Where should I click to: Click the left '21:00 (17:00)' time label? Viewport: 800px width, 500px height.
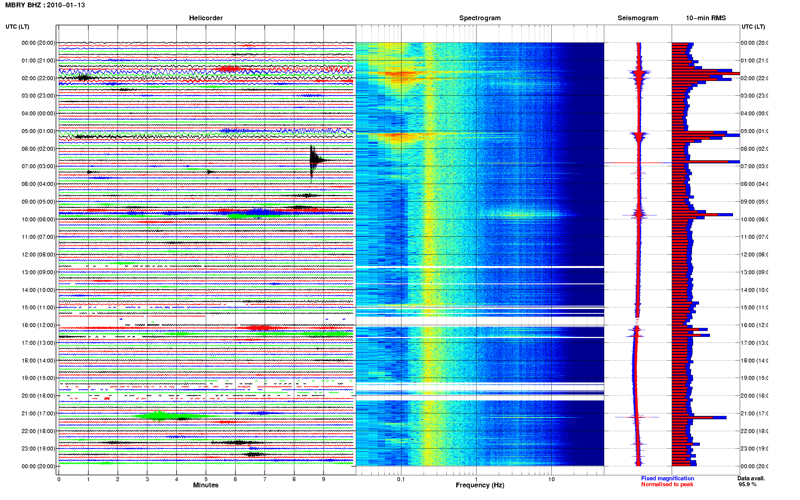[x=38, y=413]
